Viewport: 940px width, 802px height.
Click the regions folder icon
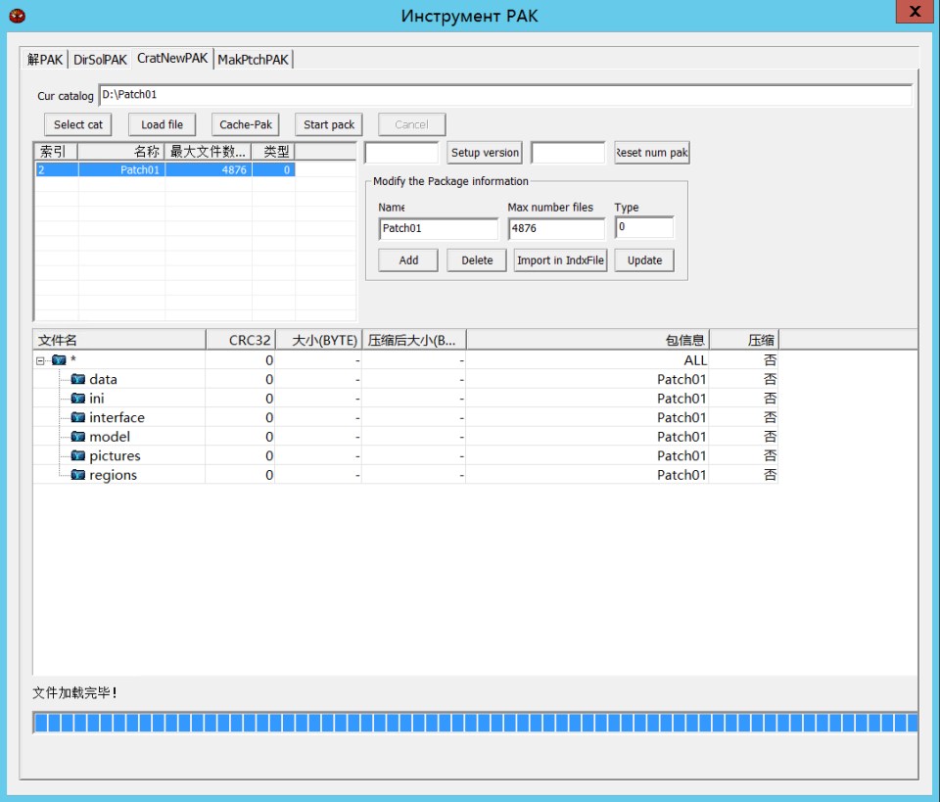[78, 475]
